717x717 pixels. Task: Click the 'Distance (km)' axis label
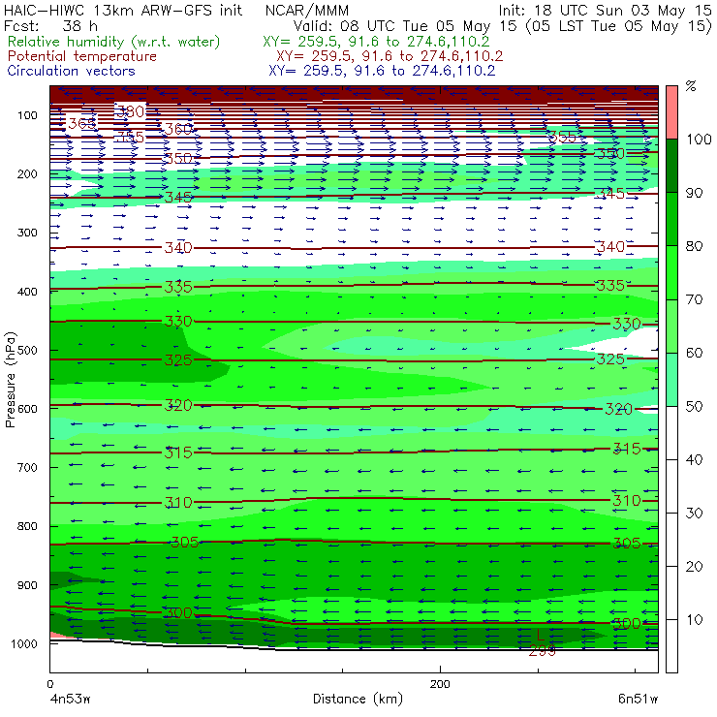click(358, 699)
